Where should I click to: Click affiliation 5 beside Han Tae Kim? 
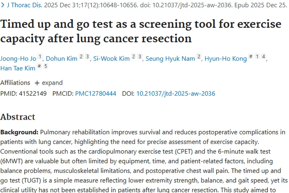point(45,68)
